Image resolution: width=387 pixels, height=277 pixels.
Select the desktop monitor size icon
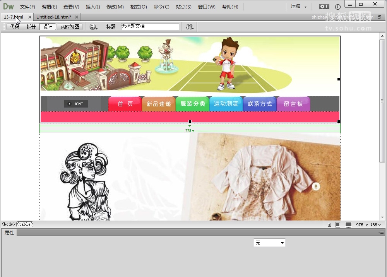(349, 225)
